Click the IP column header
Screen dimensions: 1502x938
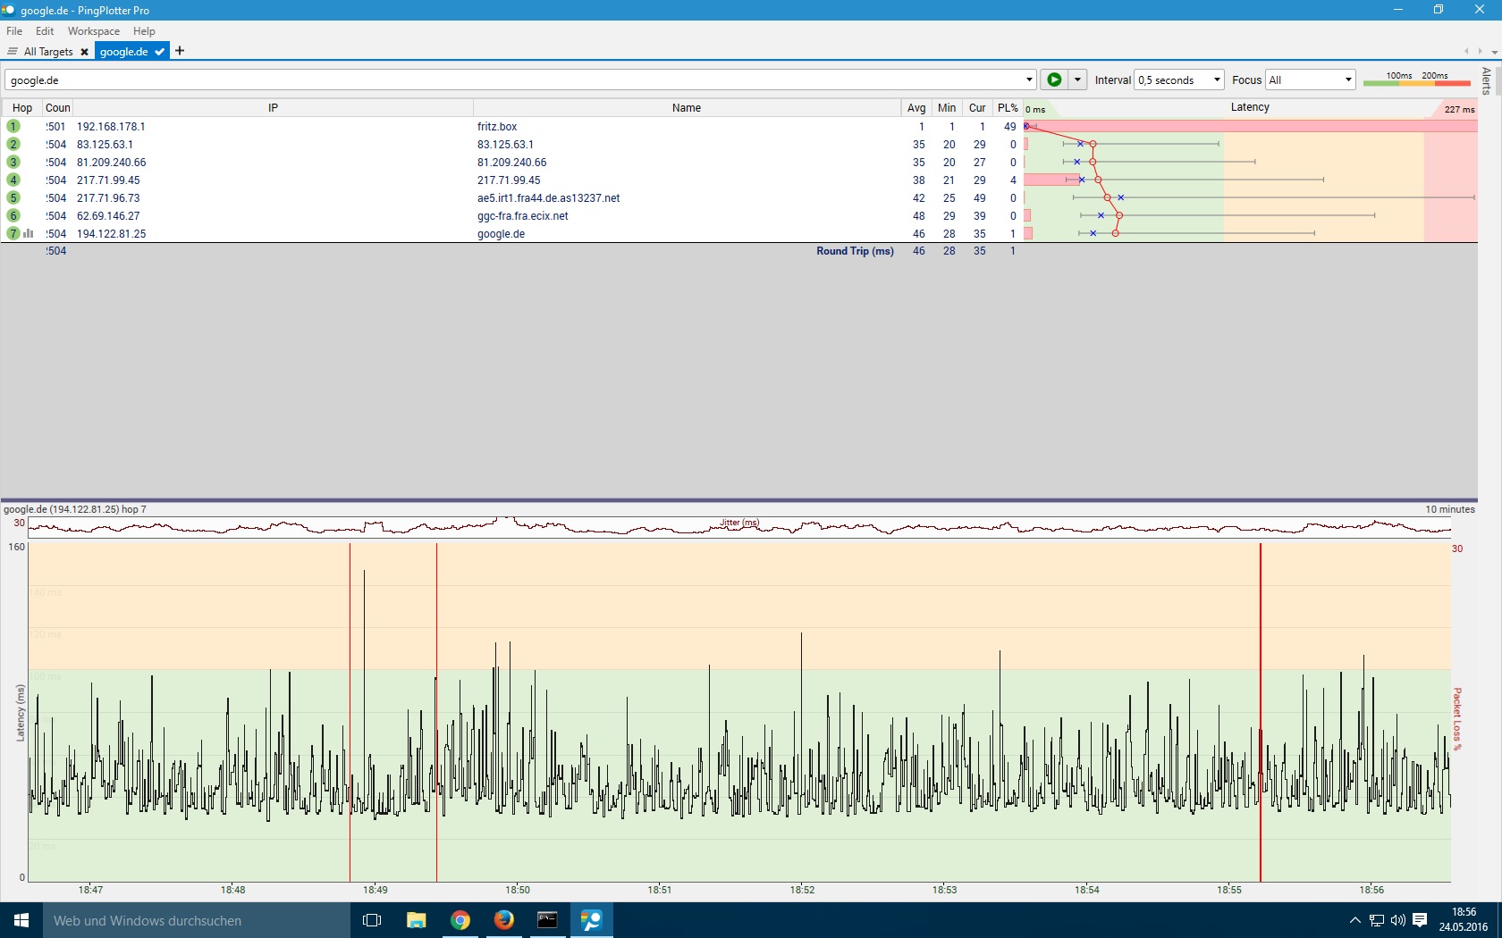coord(273,108)
